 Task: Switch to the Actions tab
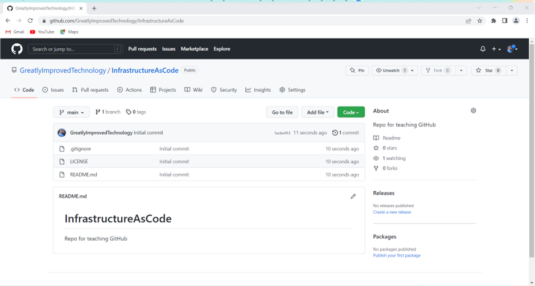(x=129, y=90)
